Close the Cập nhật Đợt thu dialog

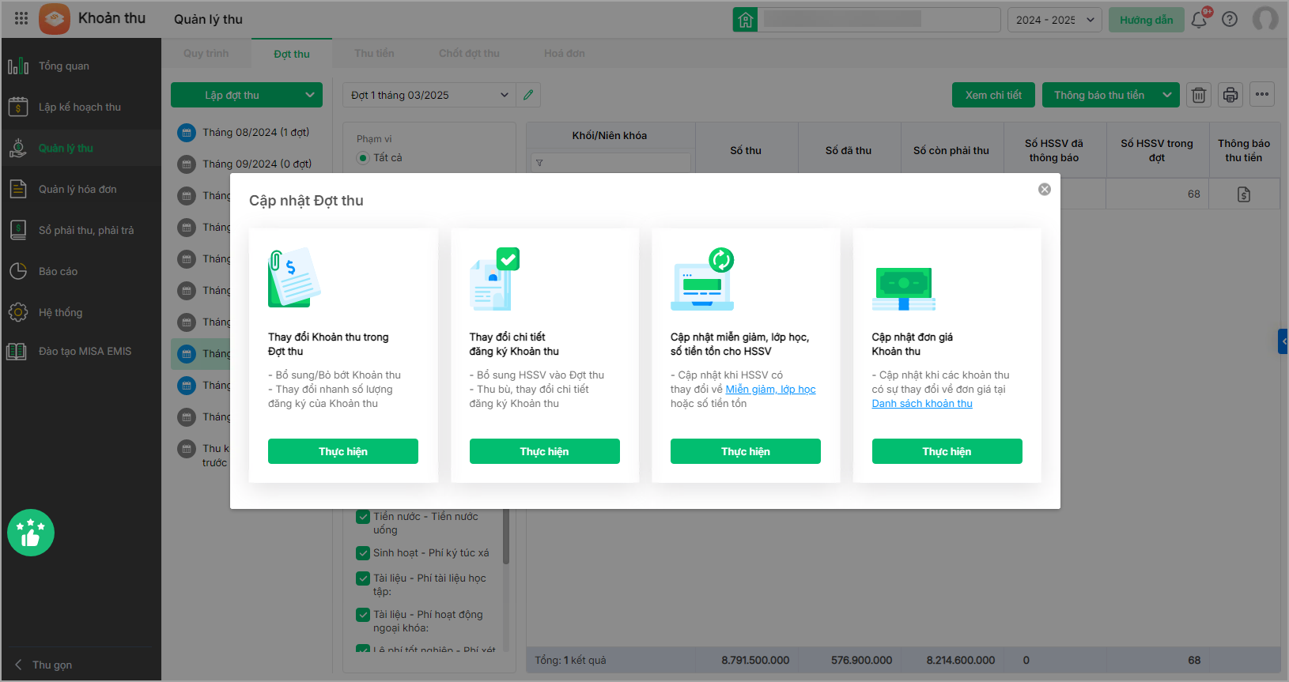[x=1045, y=190]
